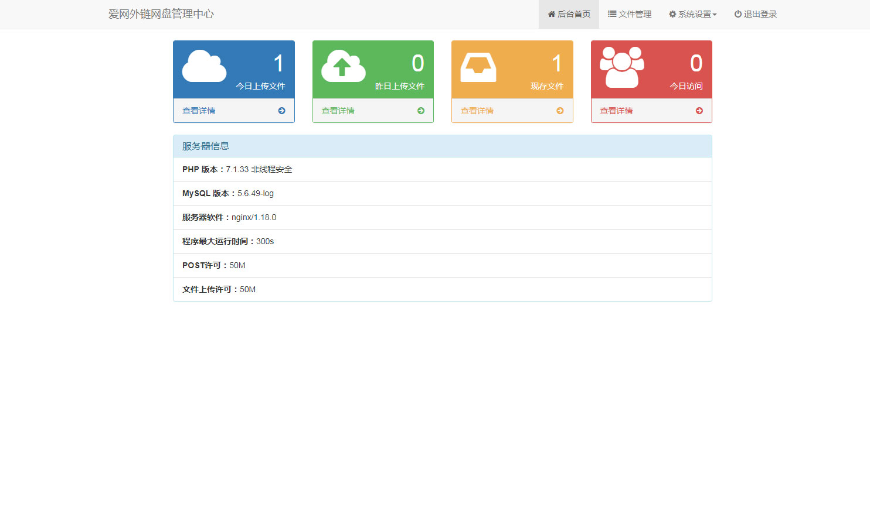Click the PHP 版本 info row

coord(442,169)
